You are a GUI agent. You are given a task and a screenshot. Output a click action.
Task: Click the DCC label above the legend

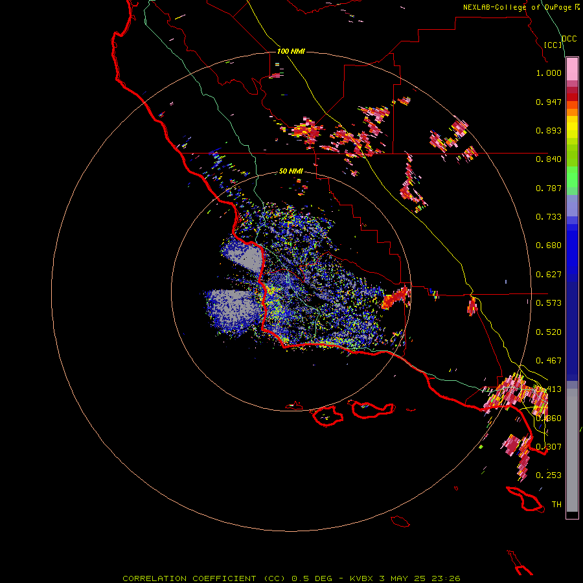coord(569,39)
